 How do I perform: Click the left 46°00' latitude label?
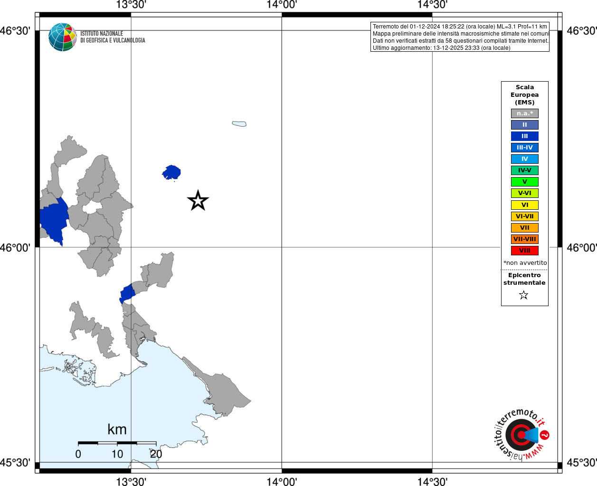pyautogui.click(x=15, y=248)
